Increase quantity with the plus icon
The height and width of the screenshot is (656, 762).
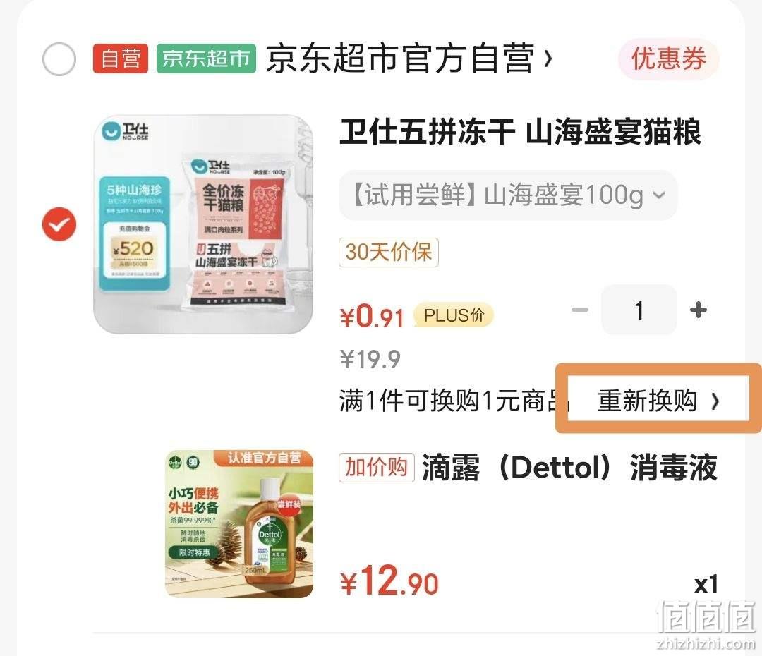pos(698,310)
